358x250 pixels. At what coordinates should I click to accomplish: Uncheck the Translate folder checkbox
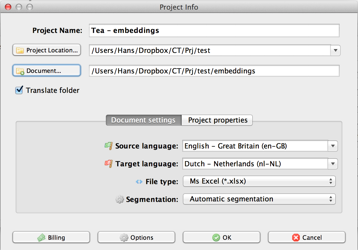tap(19, 90)
